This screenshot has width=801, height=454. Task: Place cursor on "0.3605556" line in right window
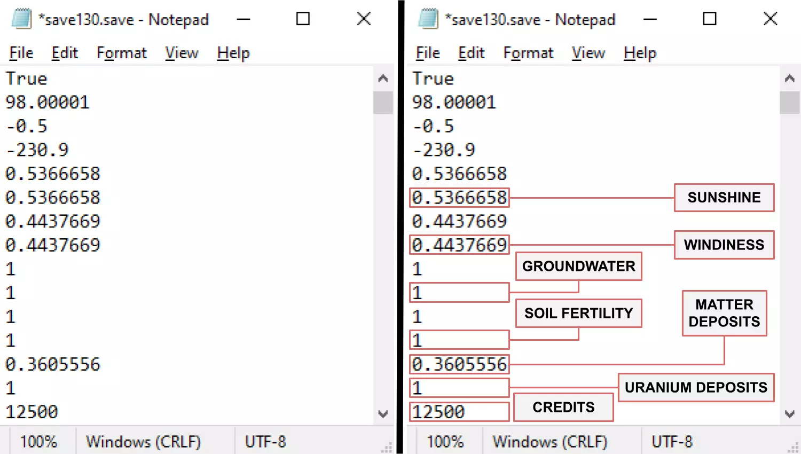pos(459,364)
